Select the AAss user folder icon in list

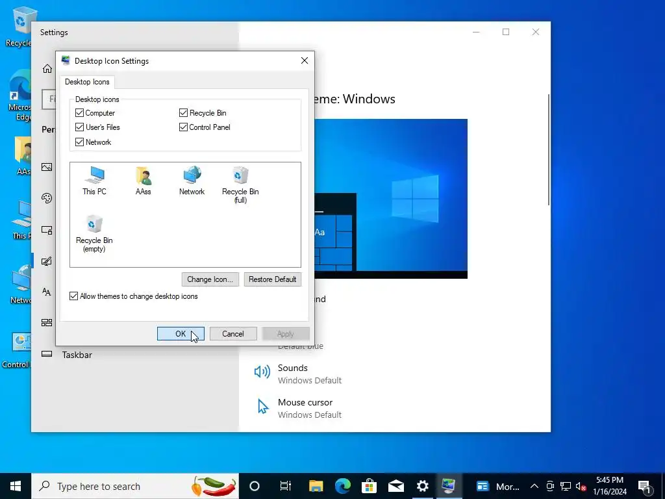[x=144, y=181]
